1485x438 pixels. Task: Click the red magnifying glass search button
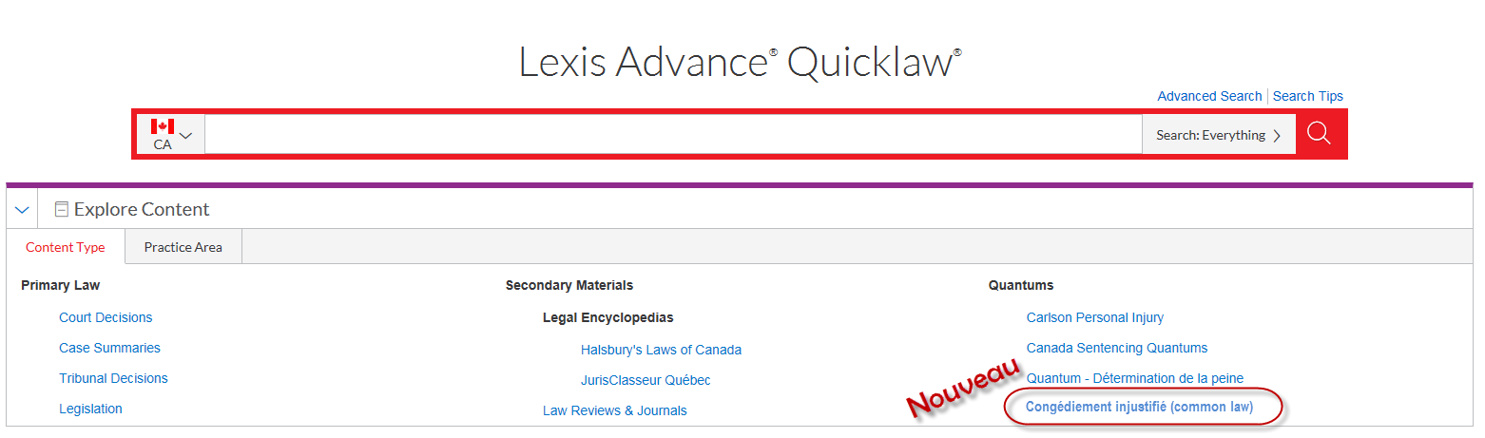[x=1318, y=134]
